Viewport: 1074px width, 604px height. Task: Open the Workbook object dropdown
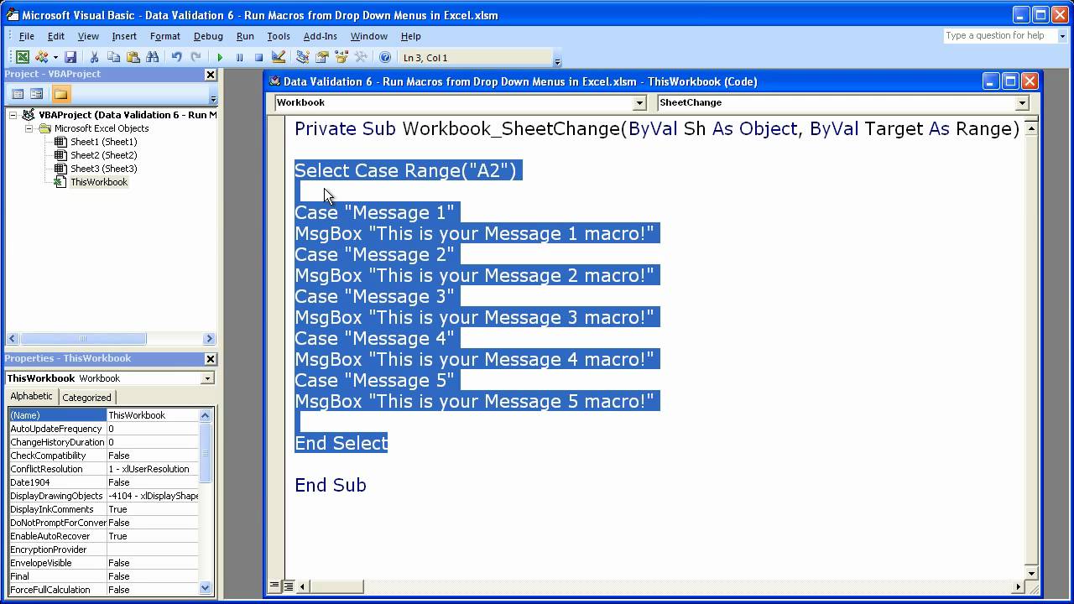pyautogui.click(x=639, y=103)
